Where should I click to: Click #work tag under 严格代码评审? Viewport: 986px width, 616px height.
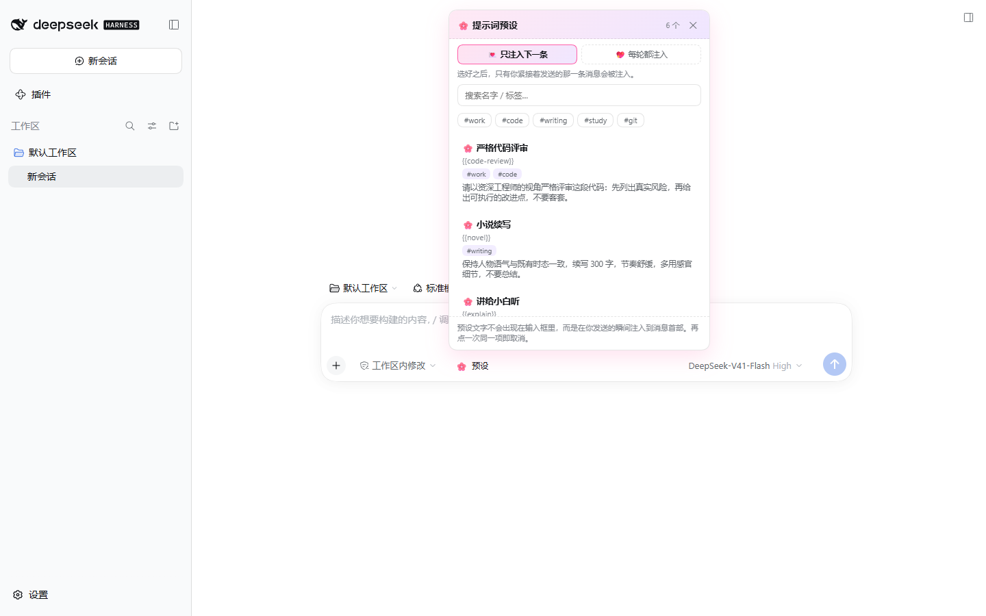[476, 175]
